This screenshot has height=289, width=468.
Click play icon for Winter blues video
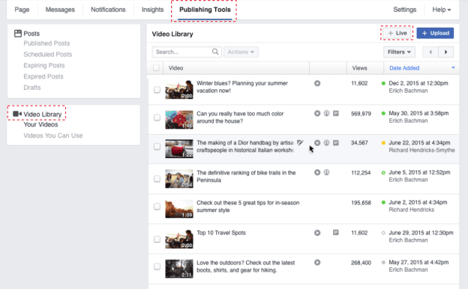coord(317,83)
